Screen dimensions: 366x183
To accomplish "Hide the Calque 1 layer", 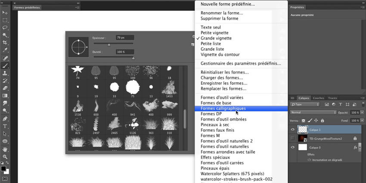I will (x=293, y=129).
